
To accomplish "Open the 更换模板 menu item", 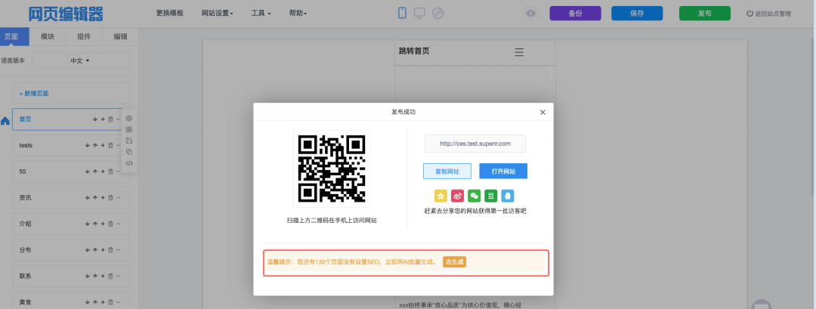I will 170,13.
